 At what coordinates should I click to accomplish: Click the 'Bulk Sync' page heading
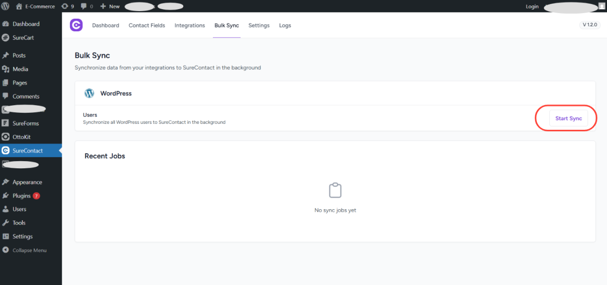(93, 56)
